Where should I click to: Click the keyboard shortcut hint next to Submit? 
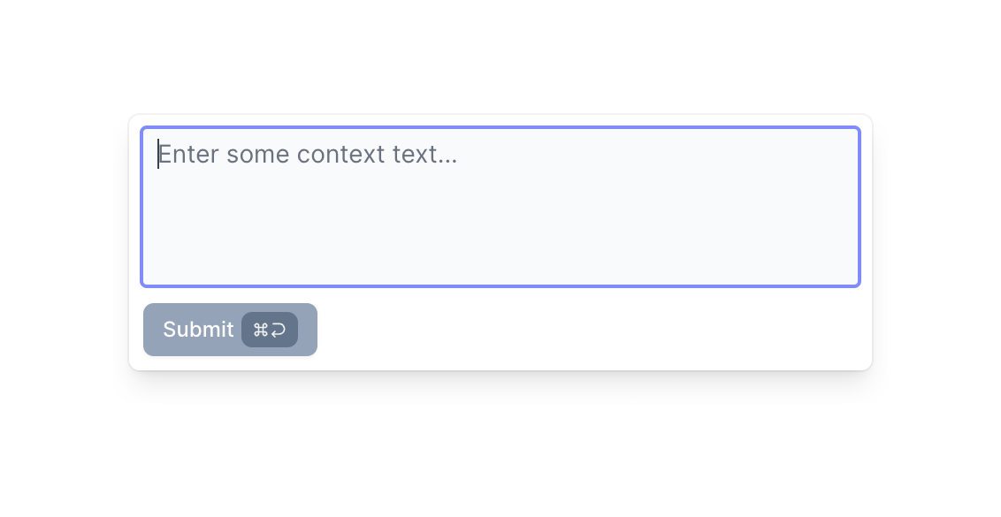(270, 330)
